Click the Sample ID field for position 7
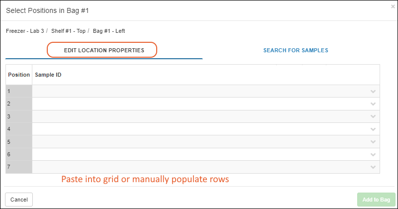 pyautogui.click(x=199, y=167)
